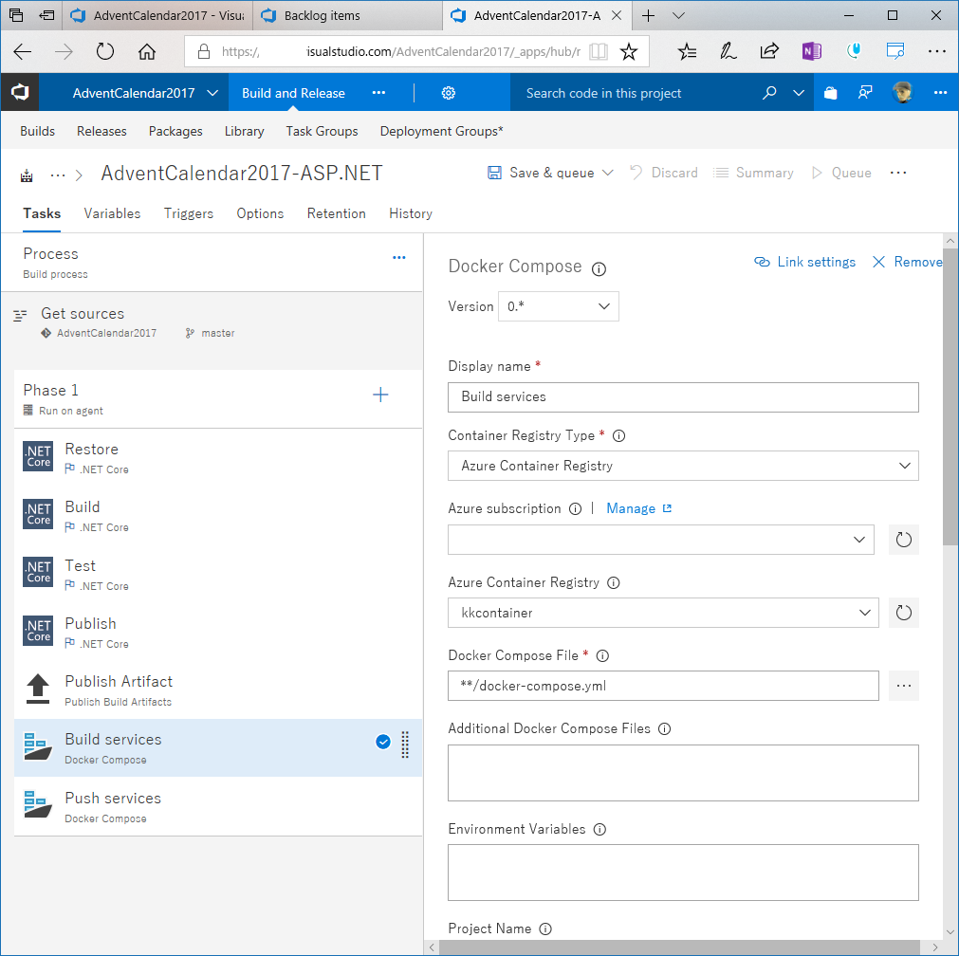Viewport: 959px width, 956px height.
Task: Click the Discard button
Action: (x=664, y=173)
